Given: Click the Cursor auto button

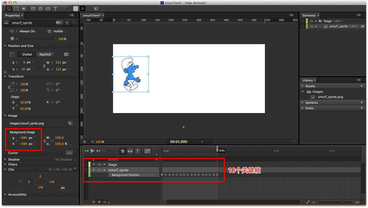Looking at the screenshot, I should click(x=69, y=153).
